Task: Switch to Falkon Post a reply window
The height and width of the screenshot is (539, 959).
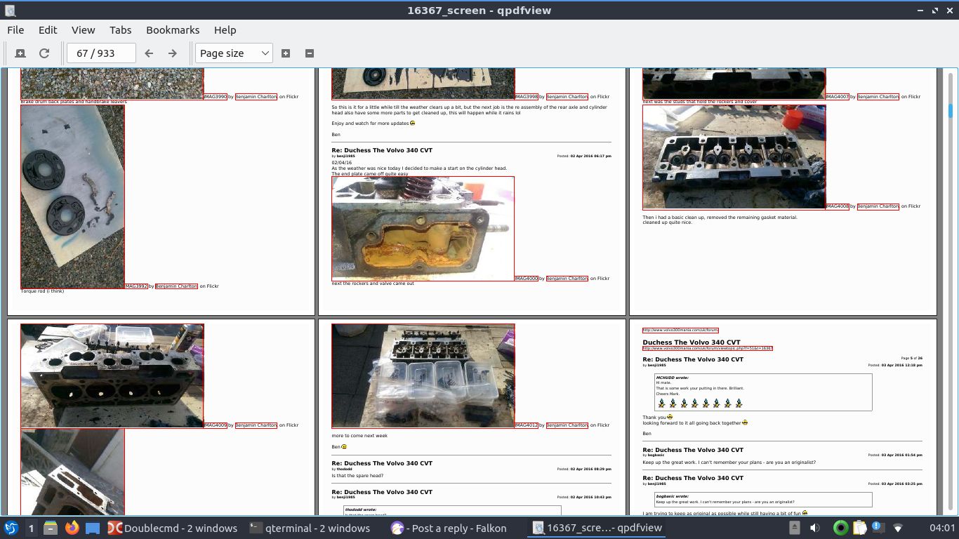Action: pos(449,528)
